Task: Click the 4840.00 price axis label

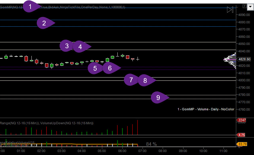Action: point(244,51)
